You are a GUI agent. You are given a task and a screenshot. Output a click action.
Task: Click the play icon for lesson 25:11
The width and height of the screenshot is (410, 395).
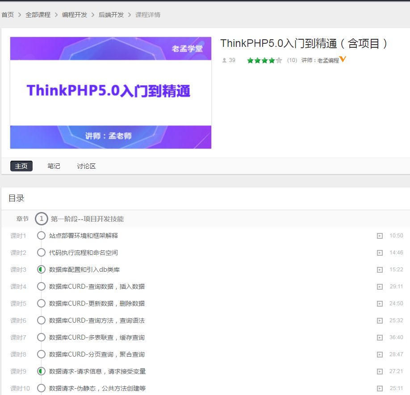coord(380,388)
